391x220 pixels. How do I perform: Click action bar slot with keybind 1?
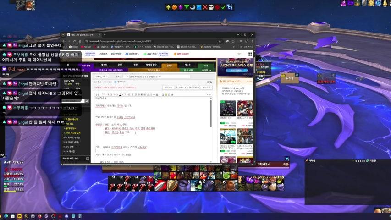coord(160,185)
